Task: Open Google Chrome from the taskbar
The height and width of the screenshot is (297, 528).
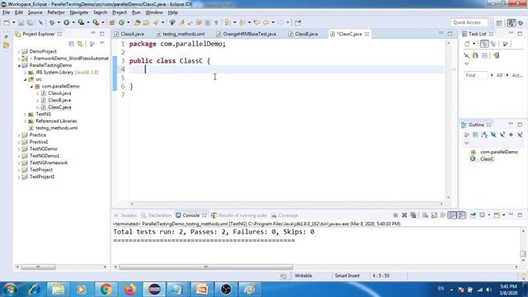Action: (x=106, y=290)
